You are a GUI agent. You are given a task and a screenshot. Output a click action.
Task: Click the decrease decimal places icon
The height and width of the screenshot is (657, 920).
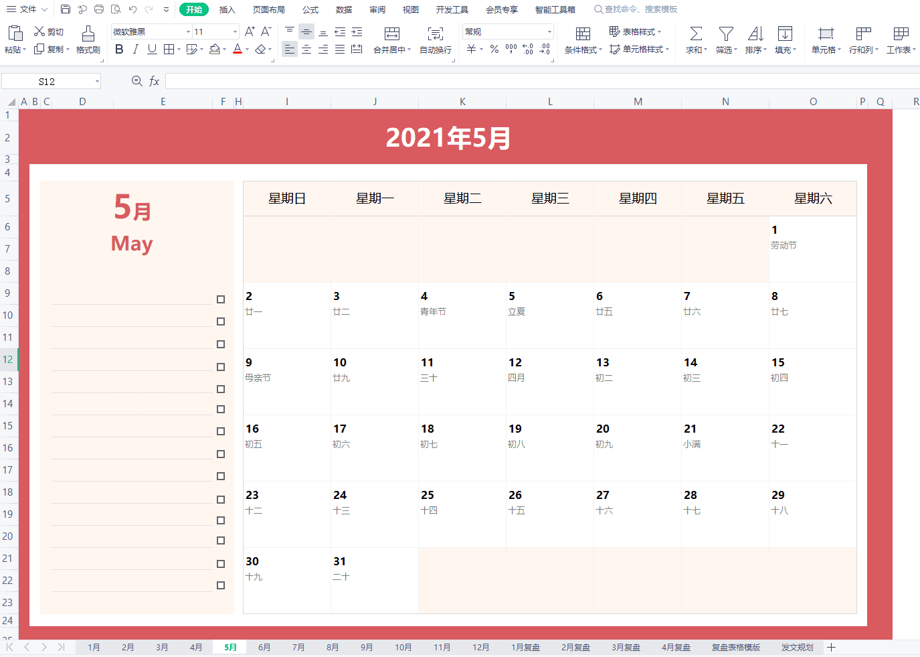pos(545,49)
